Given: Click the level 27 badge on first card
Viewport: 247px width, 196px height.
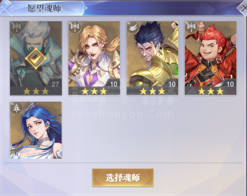Looking at the screenshot, I should pyautogui.click(x=55, y=84).
